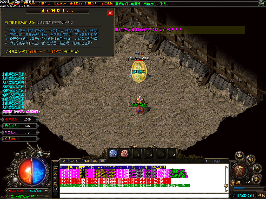Open the character figure round icon

[240, 156]
